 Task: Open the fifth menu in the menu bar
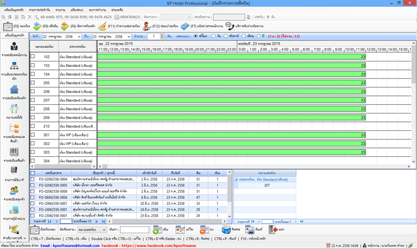click(x=97, y=10)
